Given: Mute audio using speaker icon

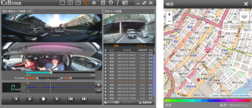Looking at the screenshot, I should pyautogui.click(x=61, y=78).
